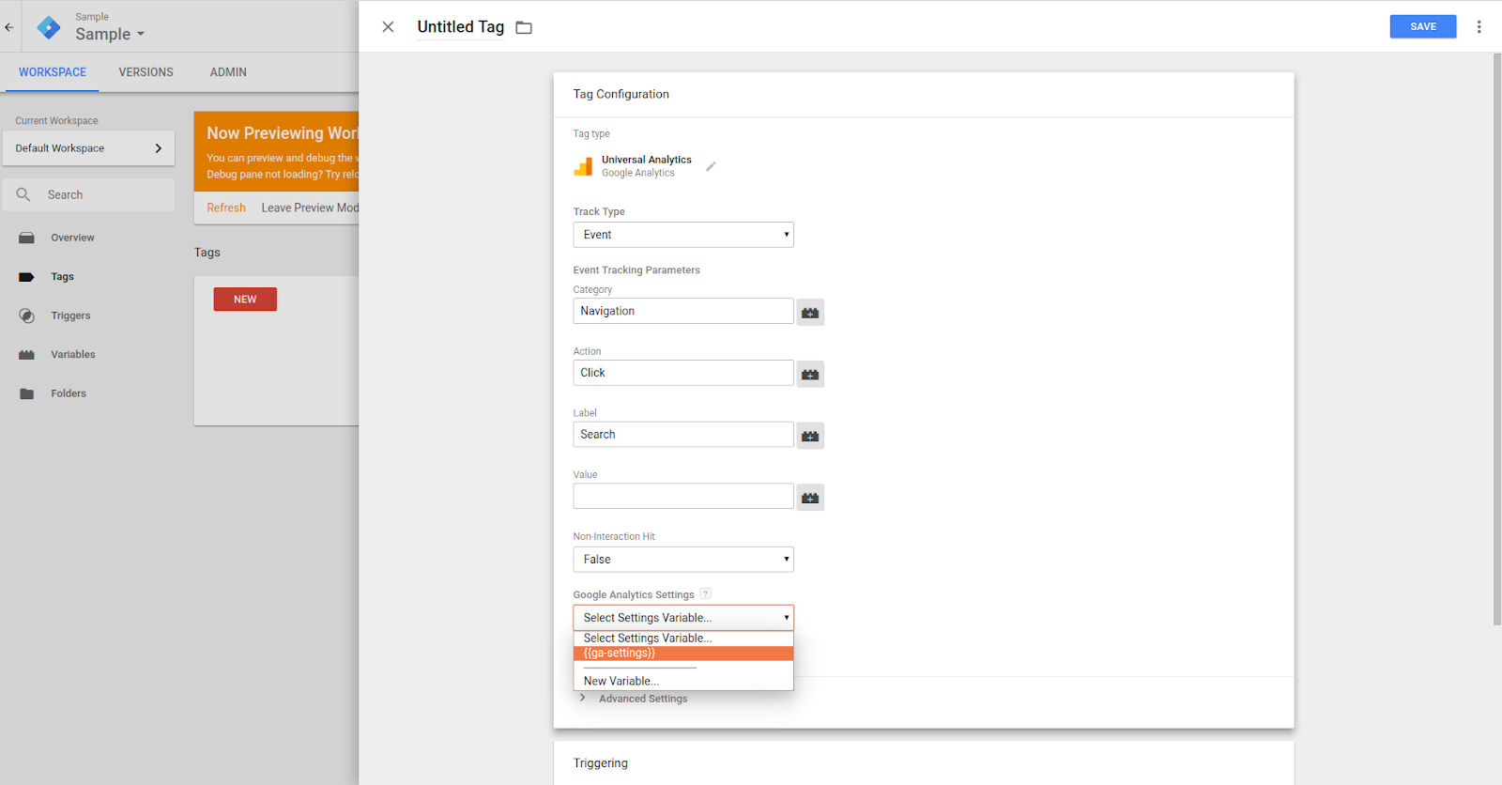Click the Google Tag Manager logo
1502x785 pixels.
(48, 27)
